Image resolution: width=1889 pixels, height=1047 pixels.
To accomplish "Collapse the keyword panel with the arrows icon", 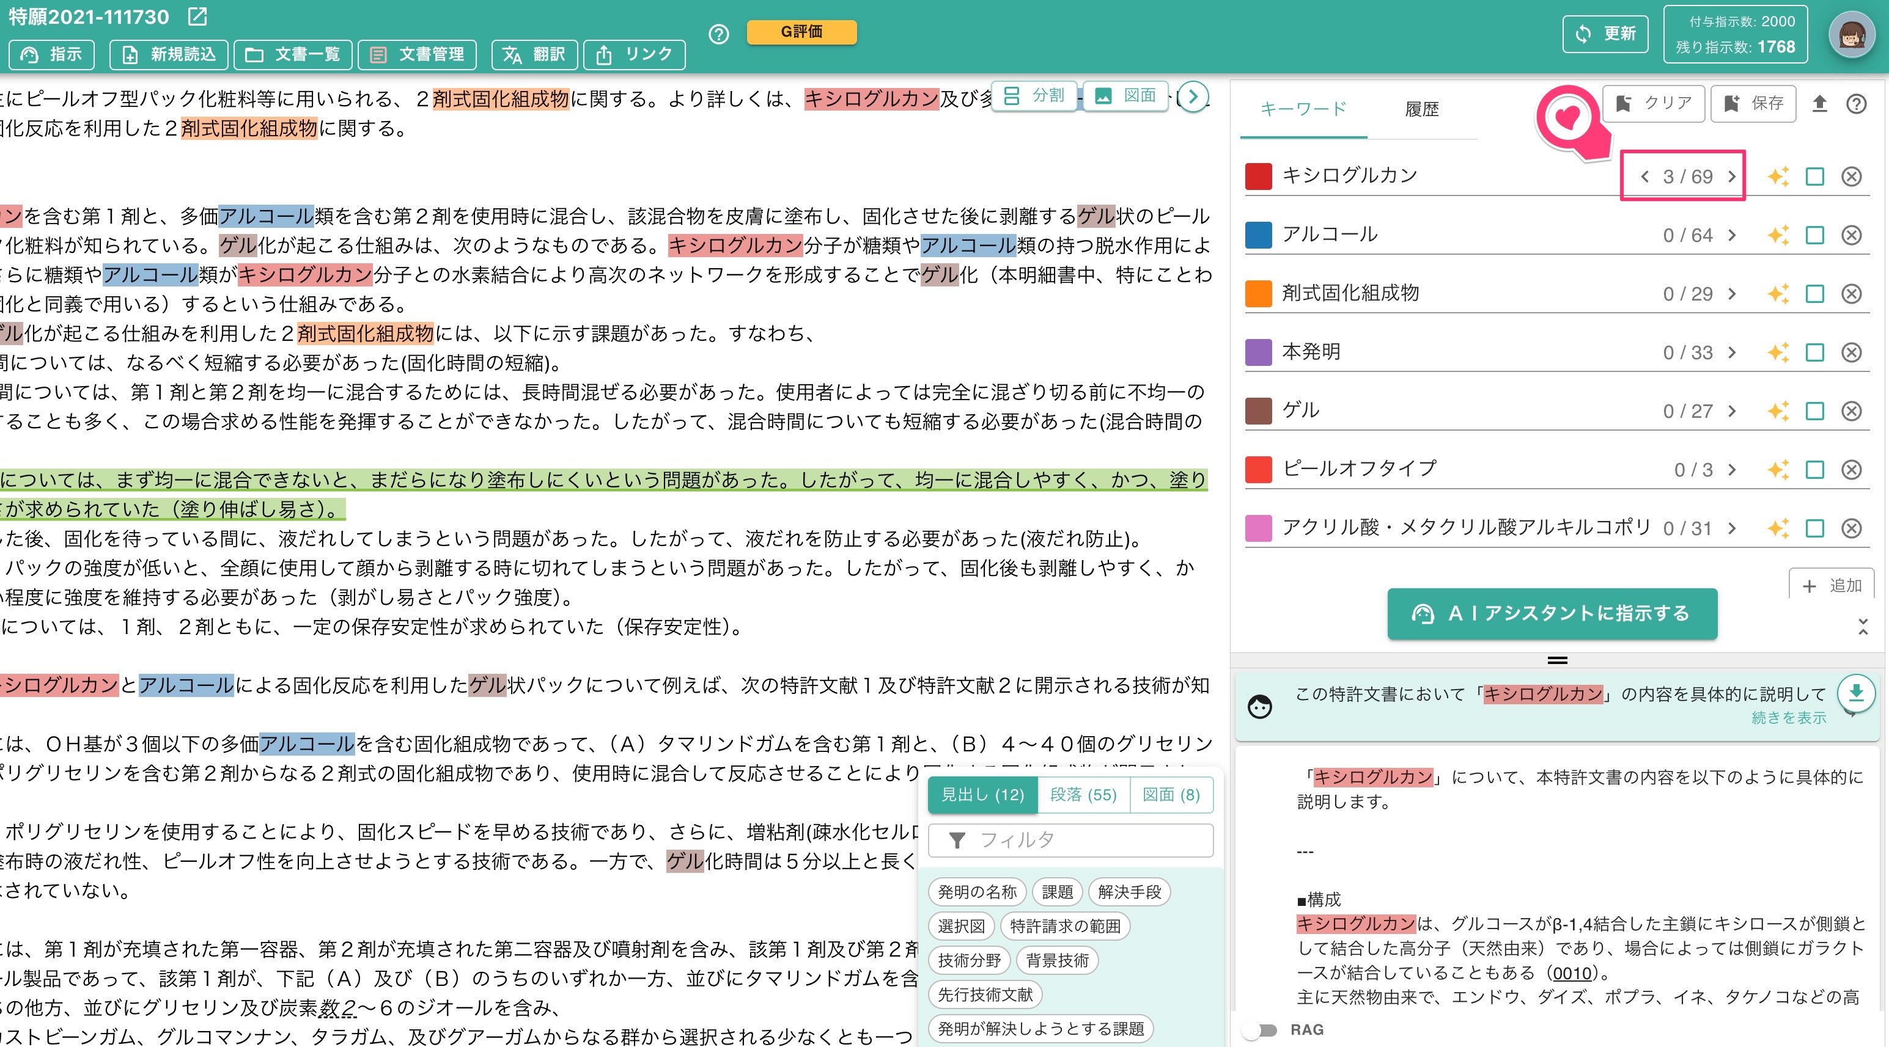I will click(1863, 627).
